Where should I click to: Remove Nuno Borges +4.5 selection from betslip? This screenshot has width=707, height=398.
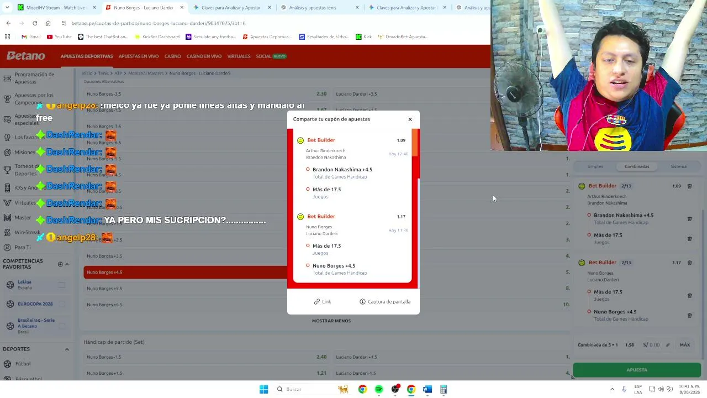(689, 316)
